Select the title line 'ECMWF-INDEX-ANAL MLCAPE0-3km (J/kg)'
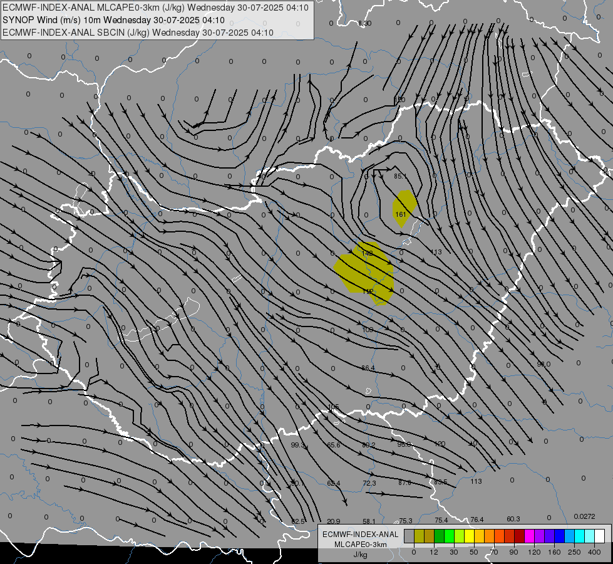The width and height of the screenshot is (613, 564). 155,8
